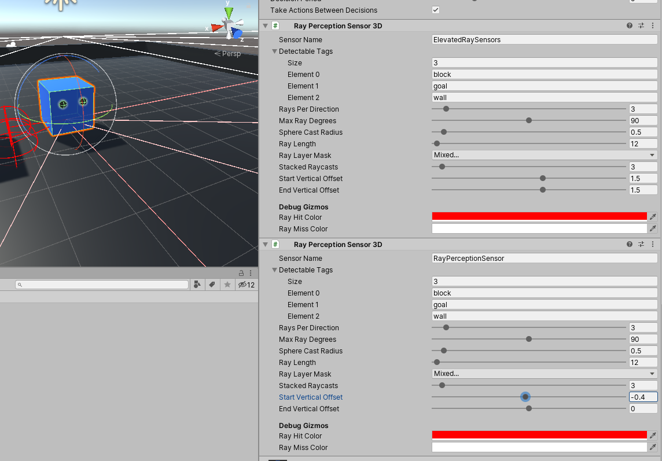Open context menu of ElevatedRaySensors component
662x461 pixels.
coord(653,26)
